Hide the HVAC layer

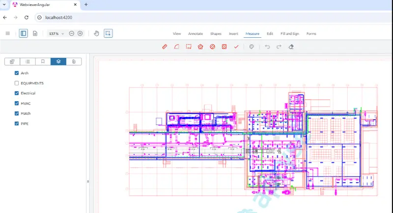pos(17,104)
